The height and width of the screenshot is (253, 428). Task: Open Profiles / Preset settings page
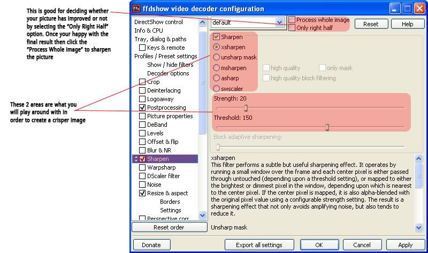click(x=166, y=56)
